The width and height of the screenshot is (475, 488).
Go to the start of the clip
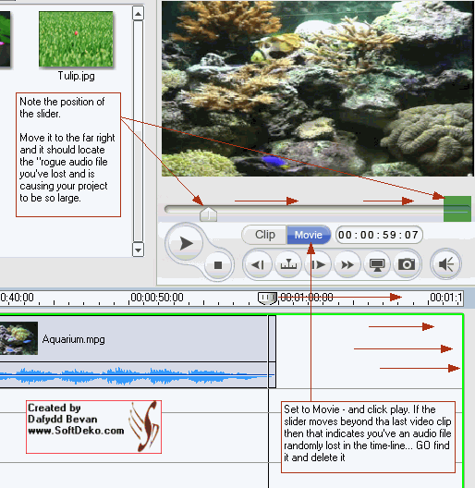258,265
